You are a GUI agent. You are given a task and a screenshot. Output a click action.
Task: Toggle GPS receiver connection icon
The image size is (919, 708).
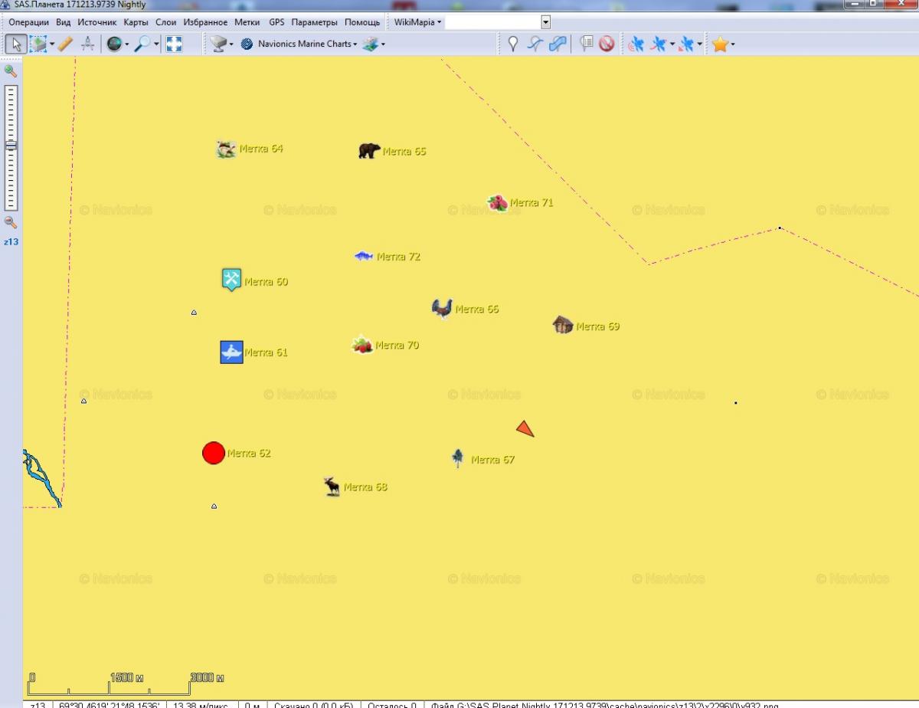(636, 44)
